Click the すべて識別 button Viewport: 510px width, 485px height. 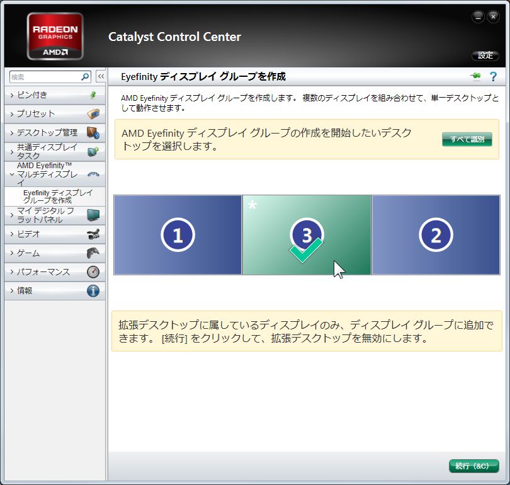[467, 139]
